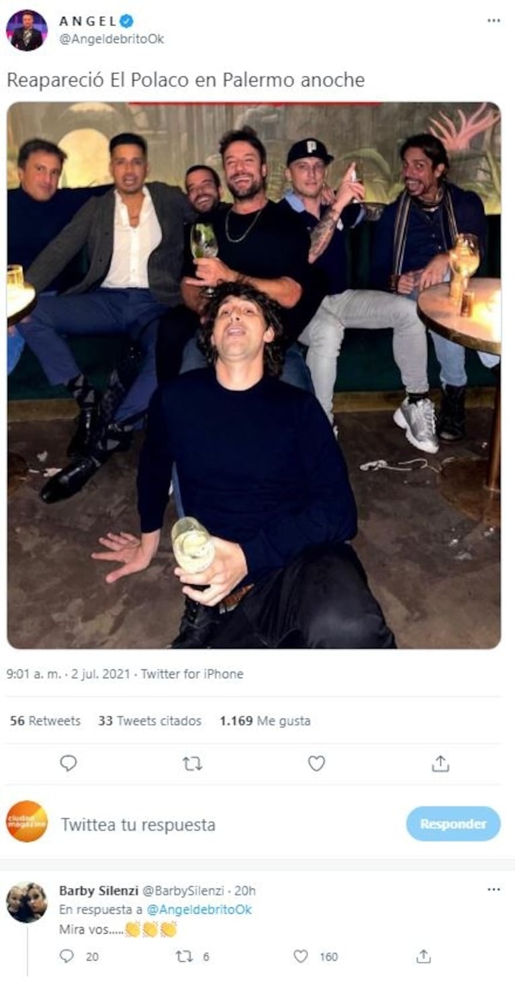Open the @AngeldebritoOk handle link in header
515x982 pixels.
111,39
